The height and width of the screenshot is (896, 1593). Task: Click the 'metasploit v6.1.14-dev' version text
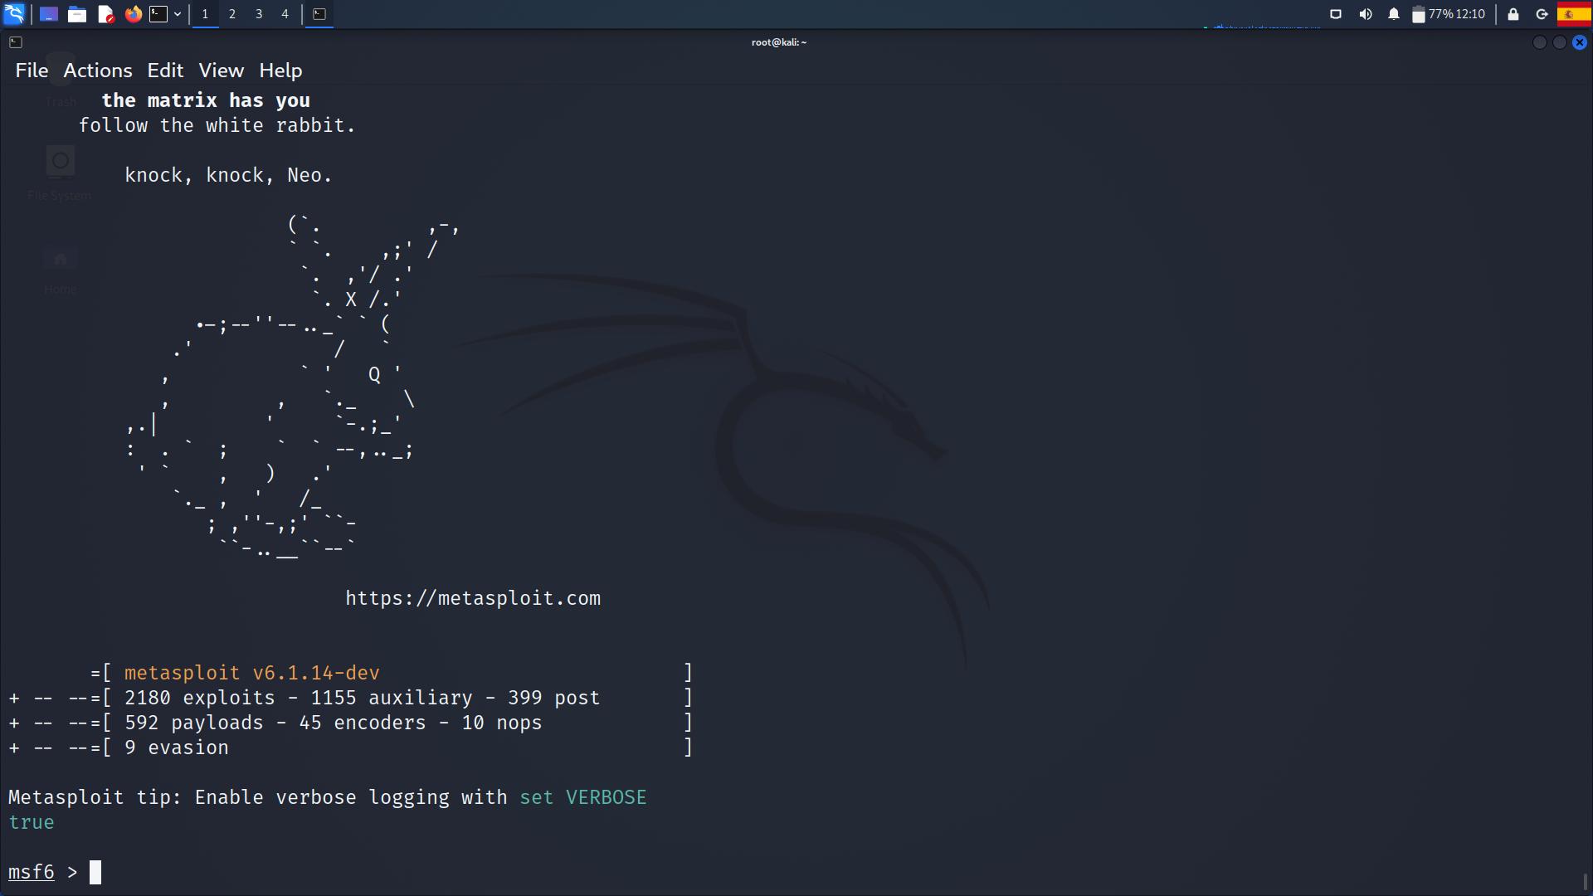(x=252, y=673)
